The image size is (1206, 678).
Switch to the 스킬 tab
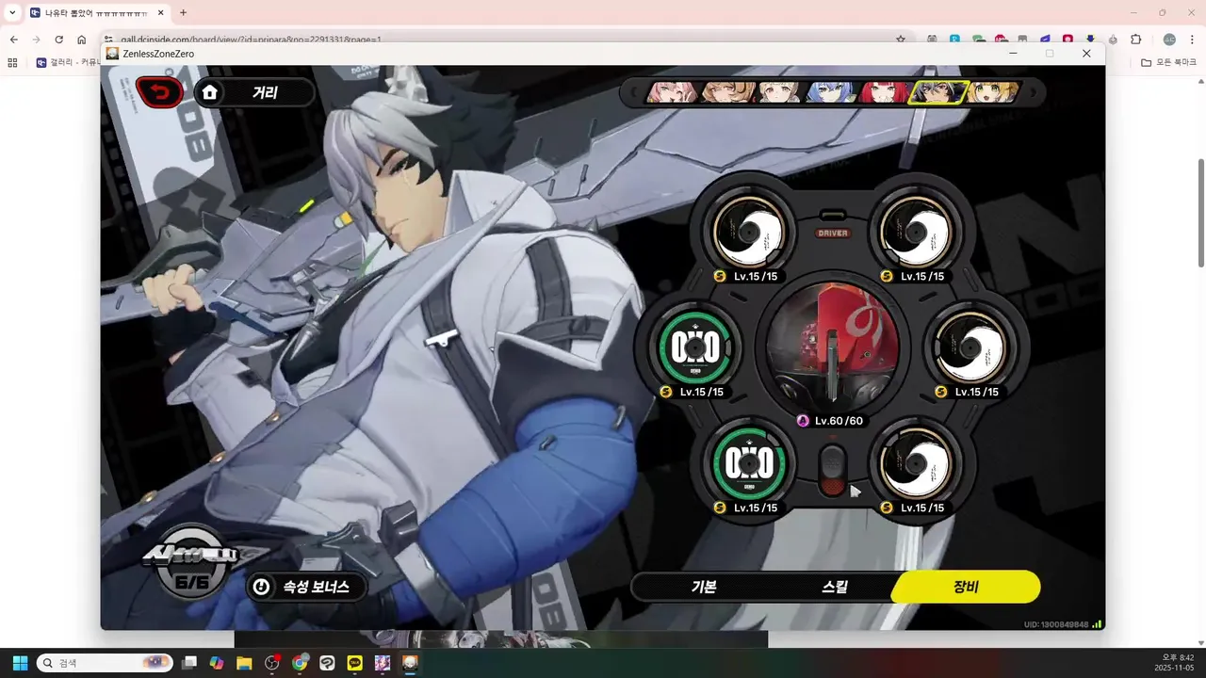click(x=835, y=587)
